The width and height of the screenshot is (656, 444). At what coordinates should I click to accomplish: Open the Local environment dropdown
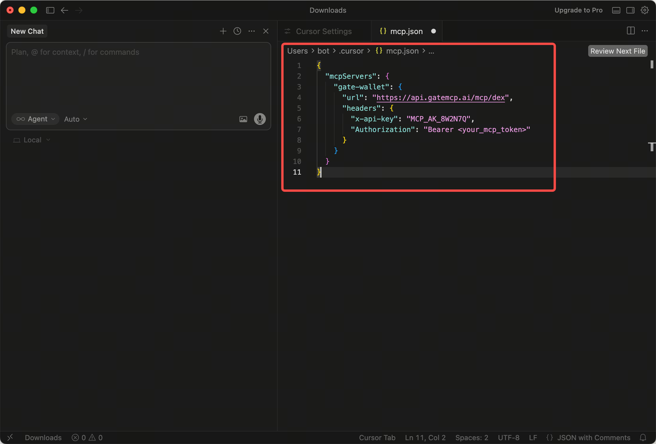pyautogui.click(x=32, y=140)
